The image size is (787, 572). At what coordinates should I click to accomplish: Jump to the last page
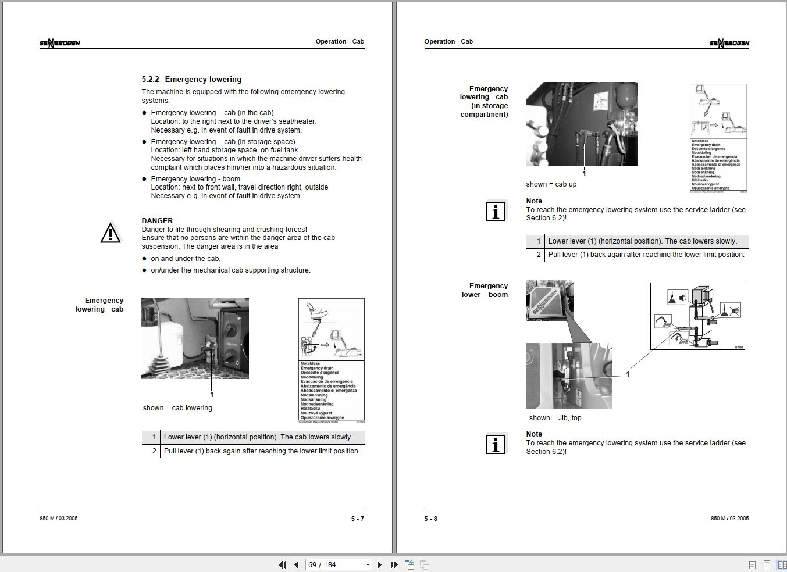pos(394,564)
